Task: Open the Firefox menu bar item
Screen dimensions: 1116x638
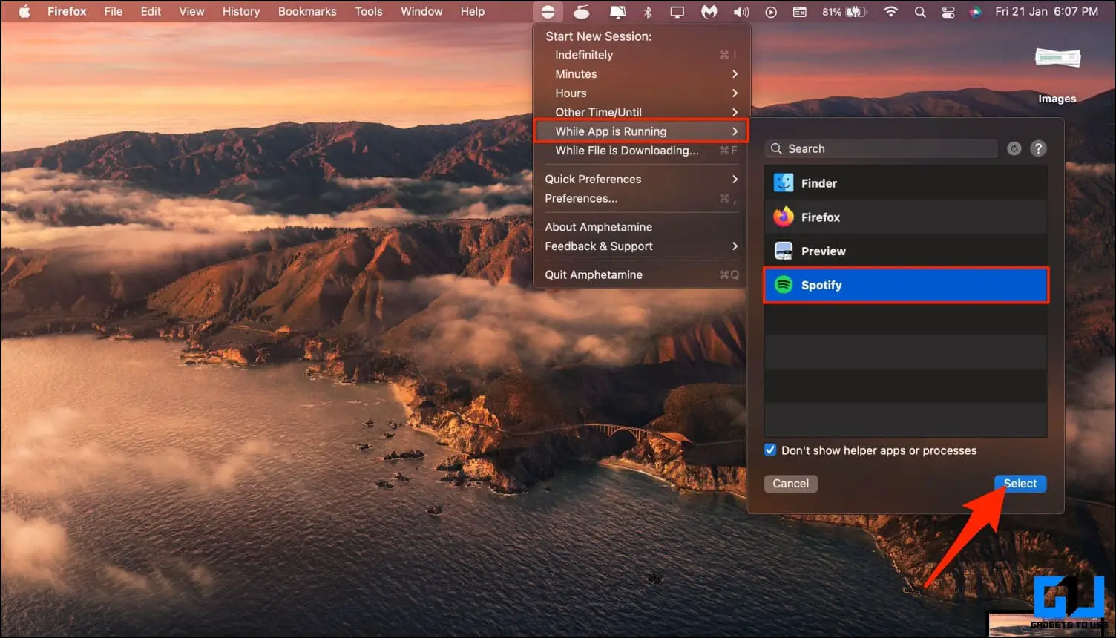Action: [67, 11]
